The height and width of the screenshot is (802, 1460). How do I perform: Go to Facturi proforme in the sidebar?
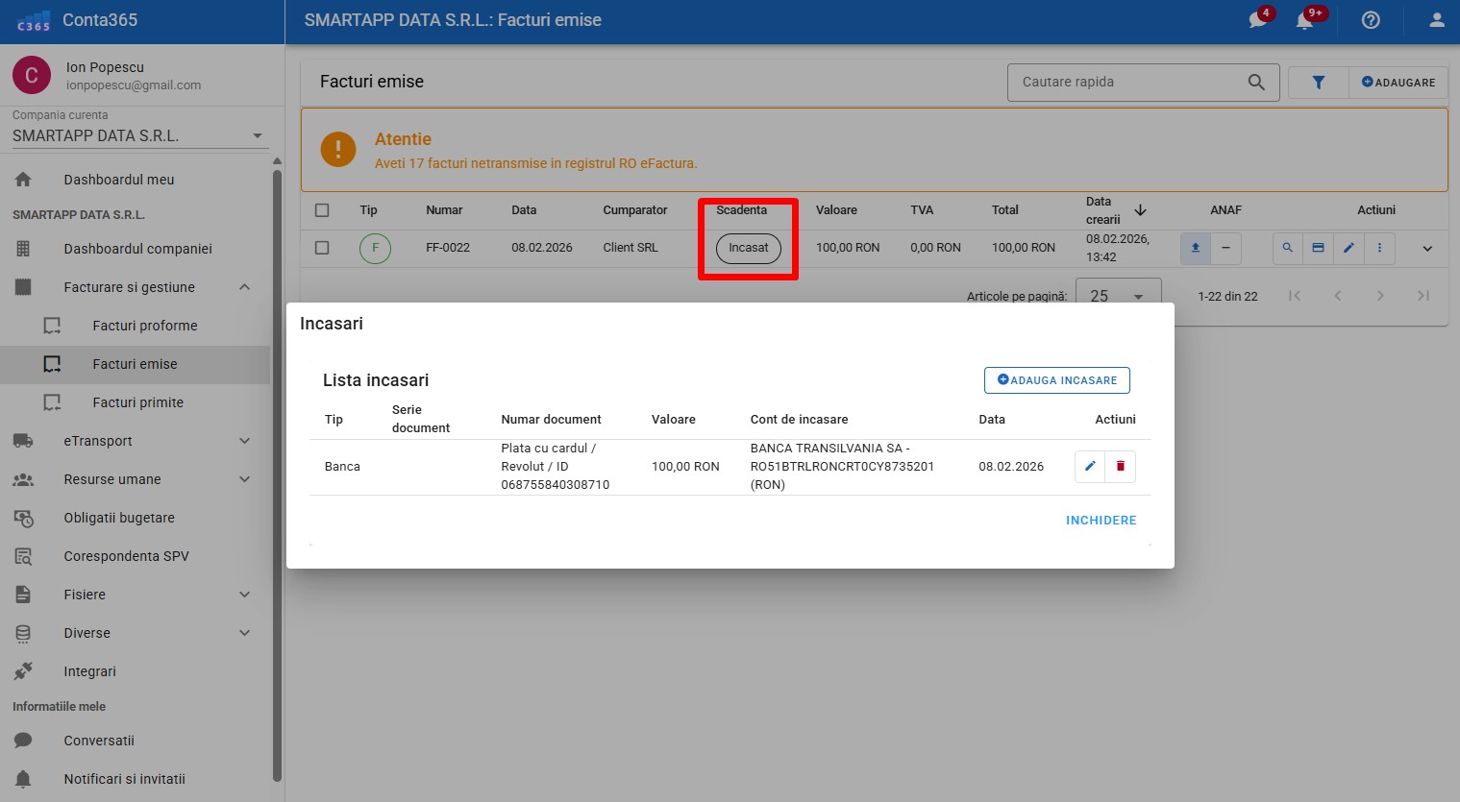tap(144, 326)
